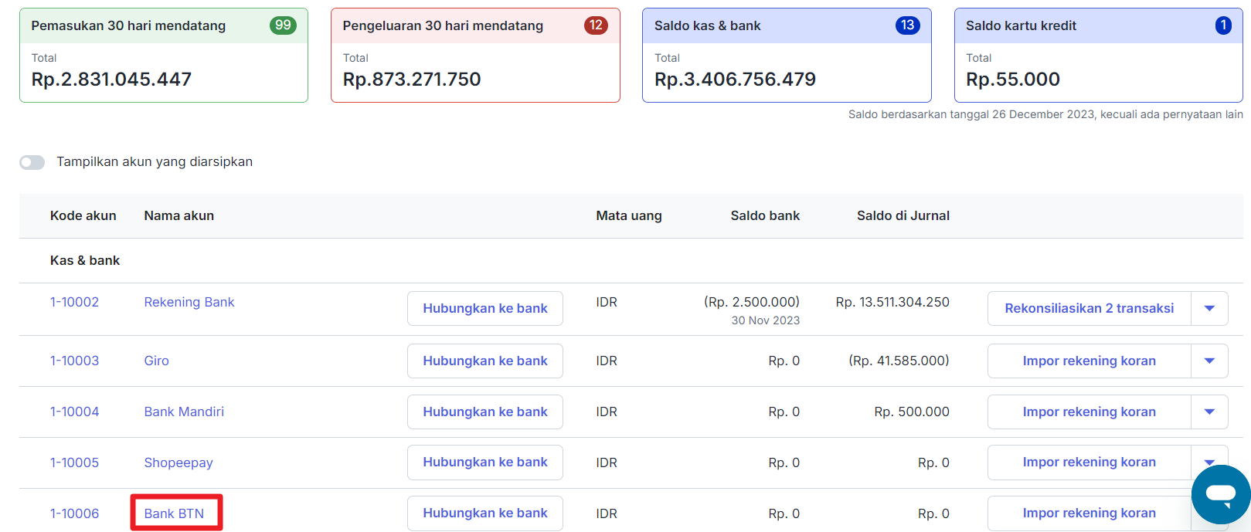
Task: Open the Rekening Bank account link
Action: point(189,303)
